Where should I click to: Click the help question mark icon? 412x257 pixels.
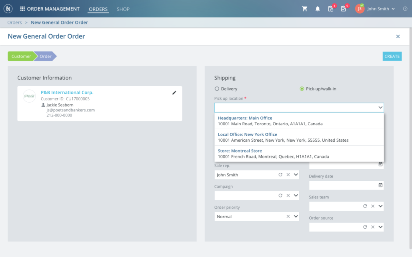(x=405, y=9)
